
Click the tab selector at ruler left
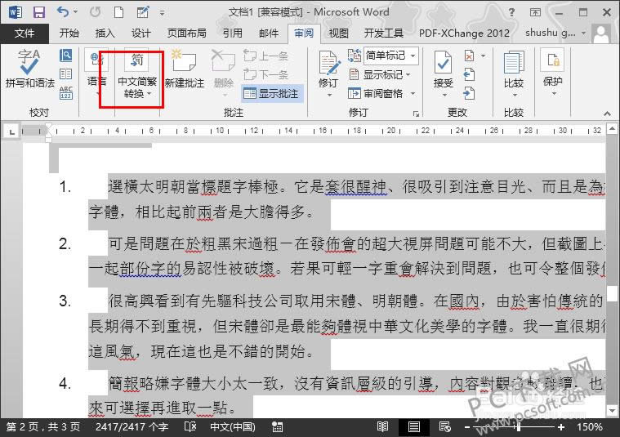(12, 132)
